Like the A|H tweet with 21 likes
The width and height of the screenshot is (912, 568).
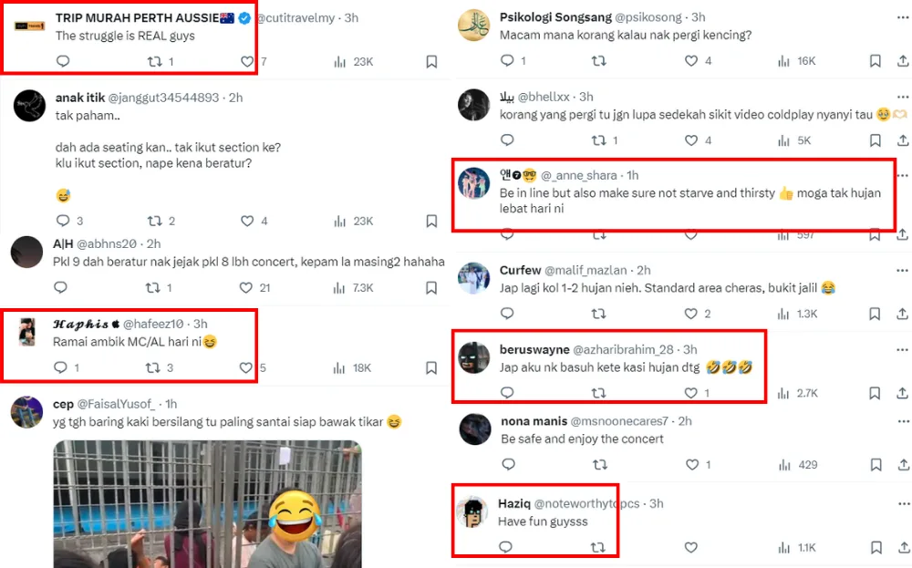[247, 287]
